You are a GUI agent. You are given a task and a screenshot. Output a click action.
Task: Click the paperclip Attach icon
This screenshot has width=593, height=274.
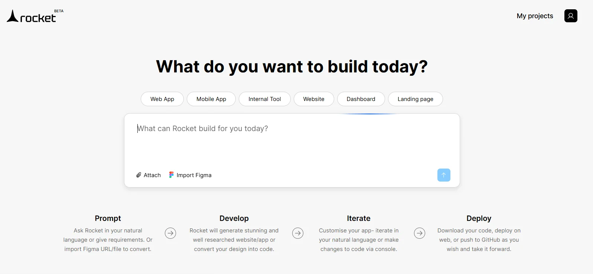[138, 175]
